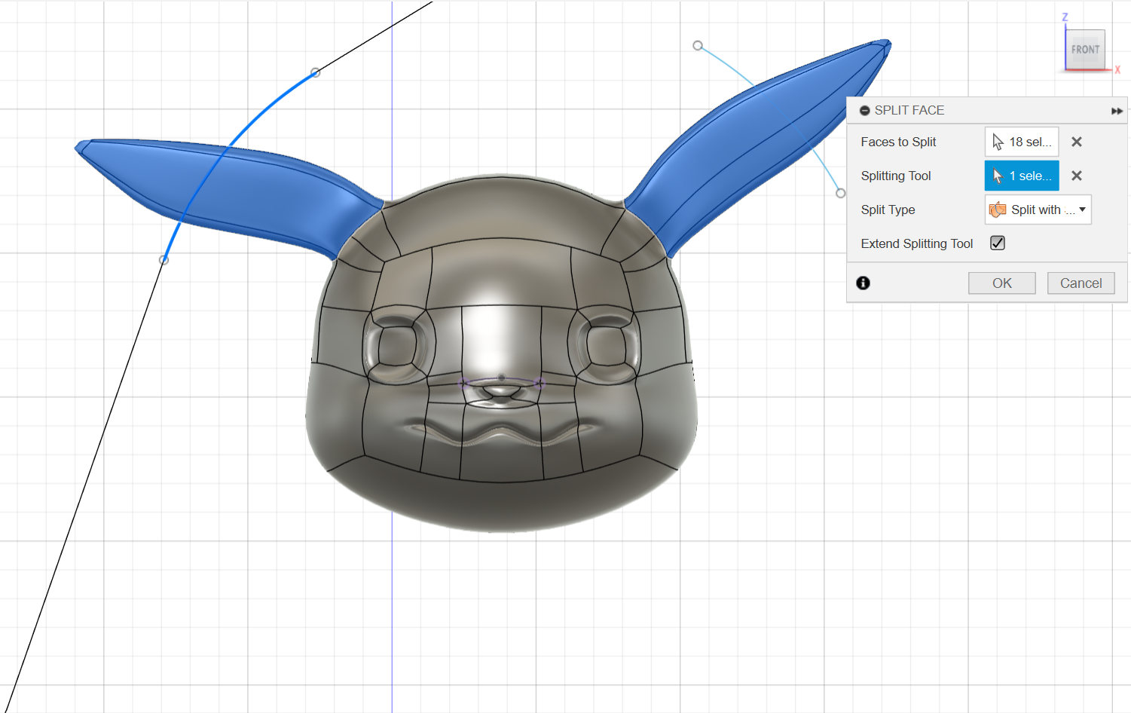Collapse the Split Face dialog with the minus icon
This screenshot has width=1131, height=713.
865,111
